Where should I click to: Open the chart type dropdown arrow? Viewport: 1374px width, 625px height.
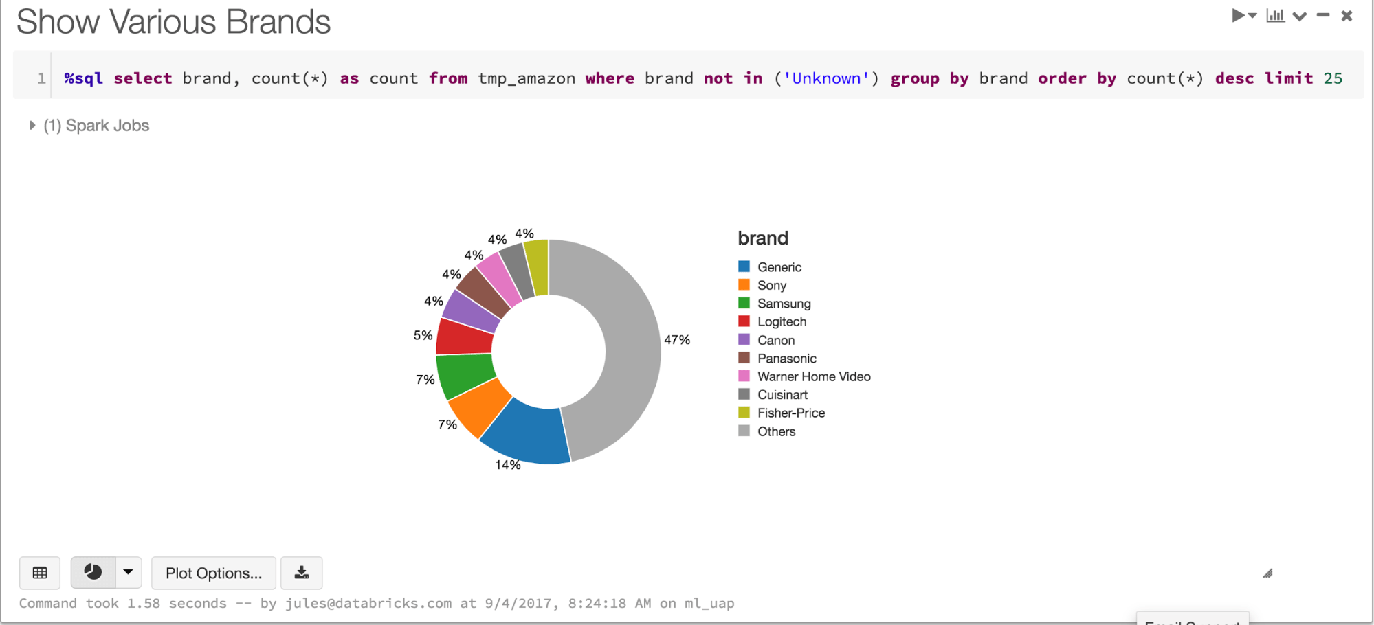click(128, 573)
